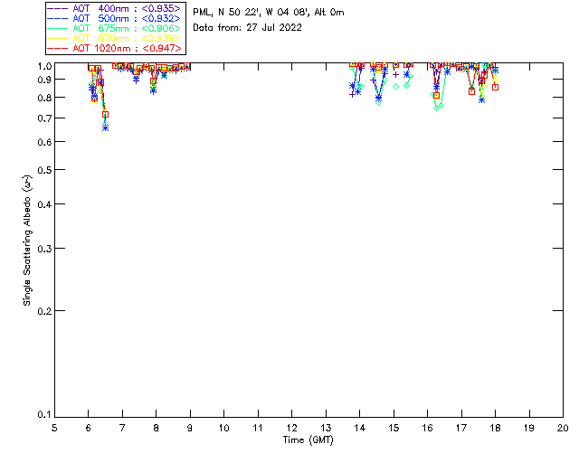Click the 16 tick label on time axis
The image size is (579, 463).
(427, 427)
